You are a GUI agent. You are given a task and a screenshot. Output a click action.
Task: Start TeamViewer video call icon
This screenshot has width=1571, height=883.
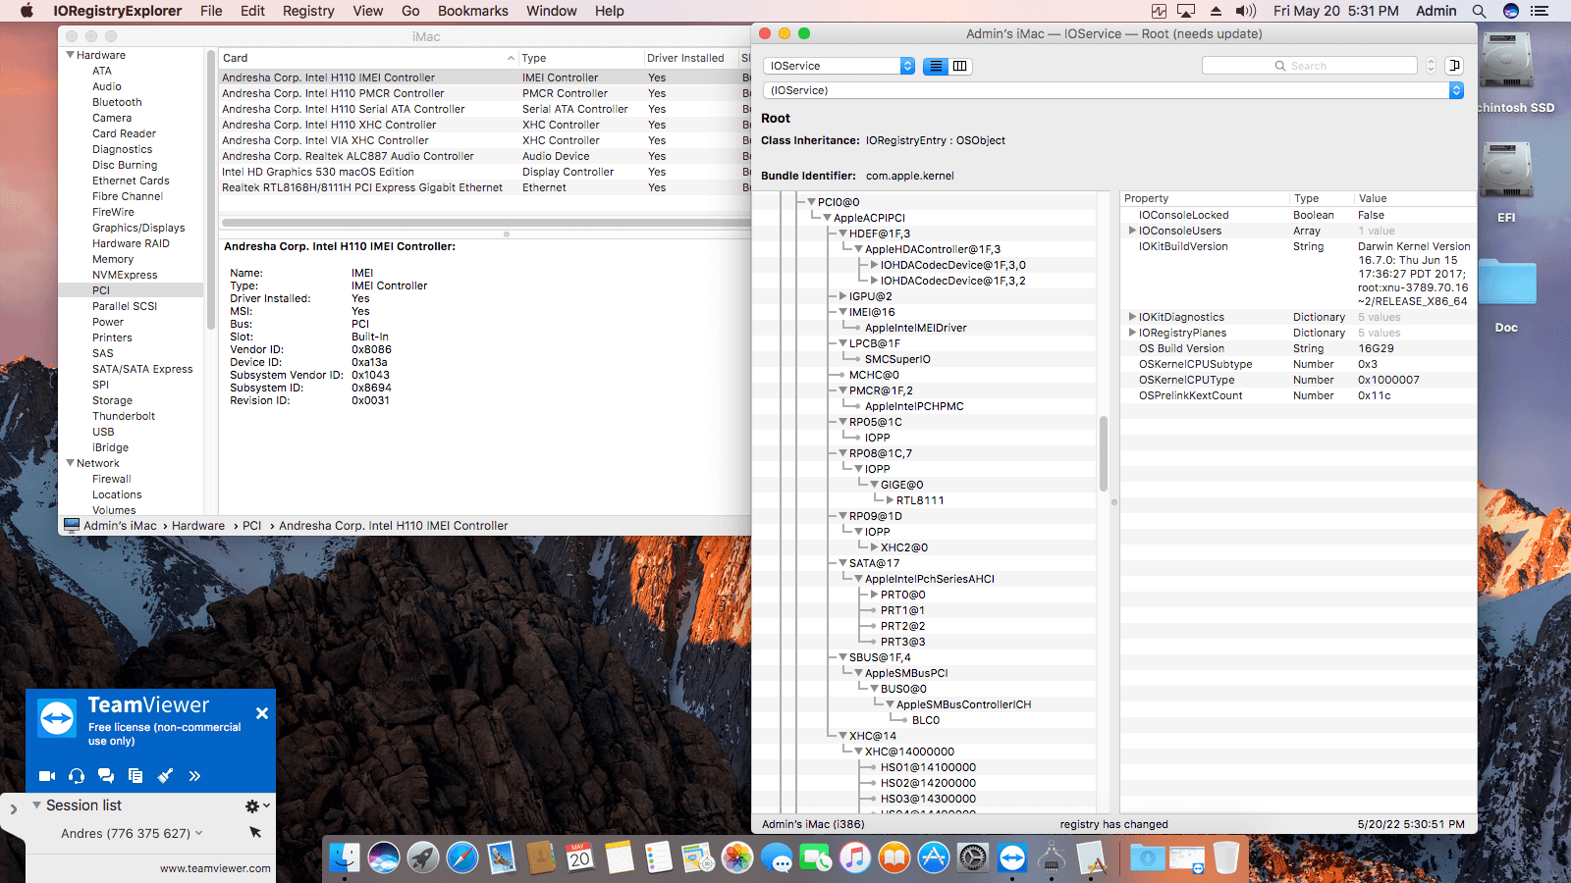pyautogui.click(x=46, y=776)
